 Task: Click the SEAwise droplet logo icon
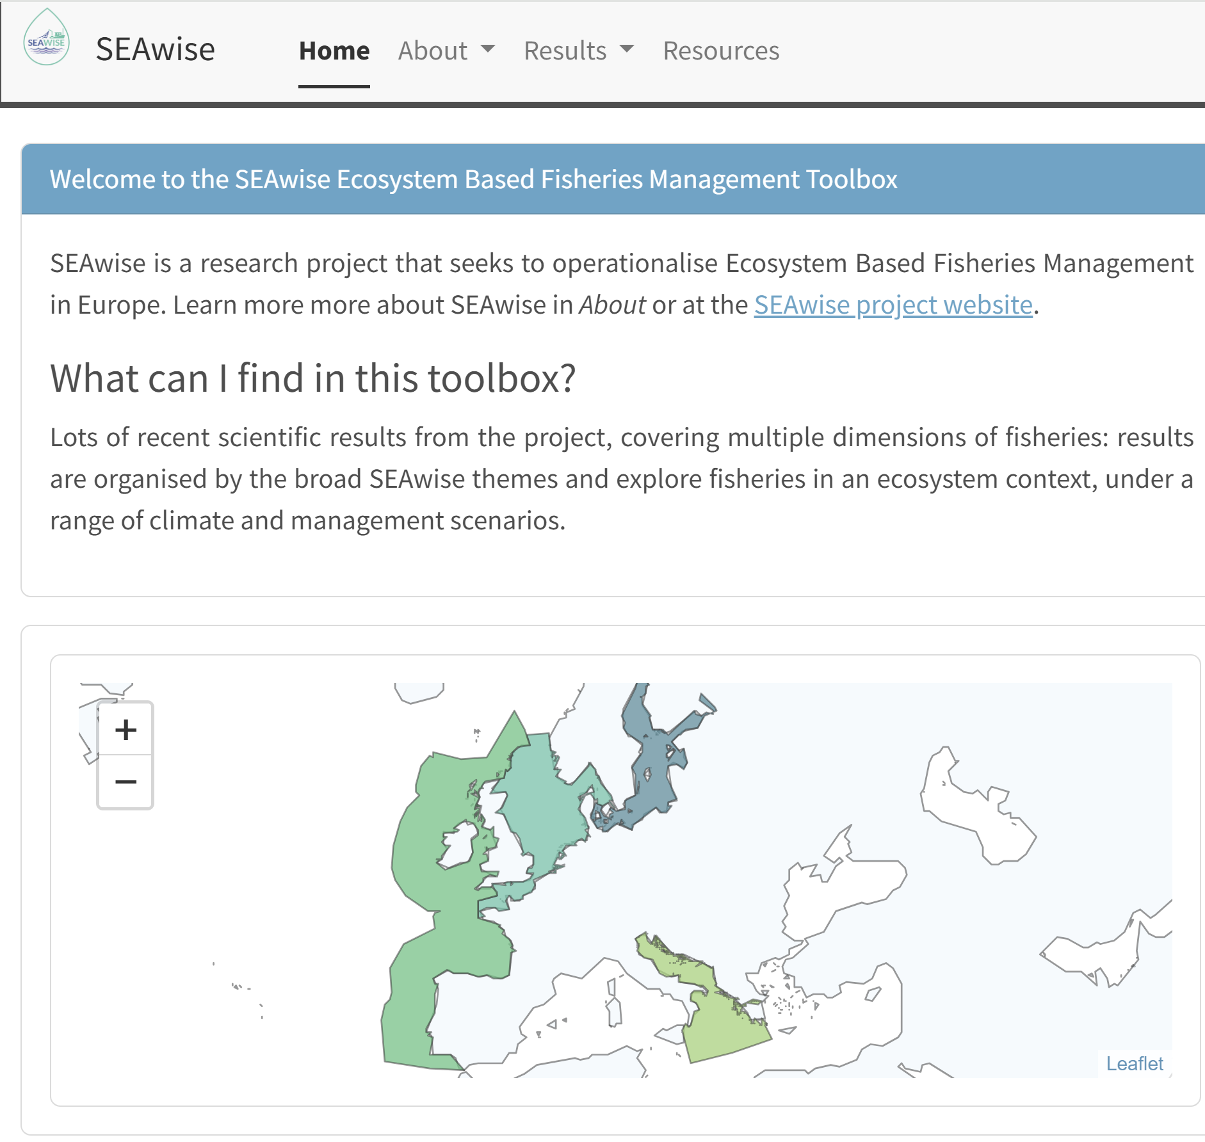(46, 38)
